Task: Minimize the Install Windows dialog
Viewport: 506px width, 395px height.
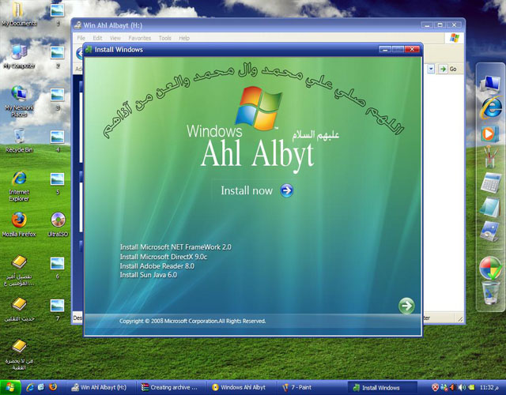Action: (x=385, y=49)
